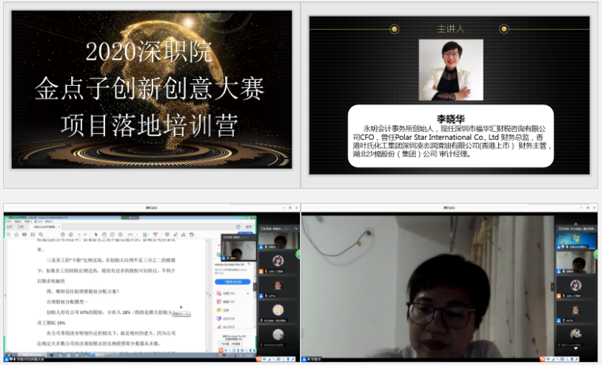Open the zoom percentage dropdown in Acrobat
The image size is (602, 365).
click(133, 235)
